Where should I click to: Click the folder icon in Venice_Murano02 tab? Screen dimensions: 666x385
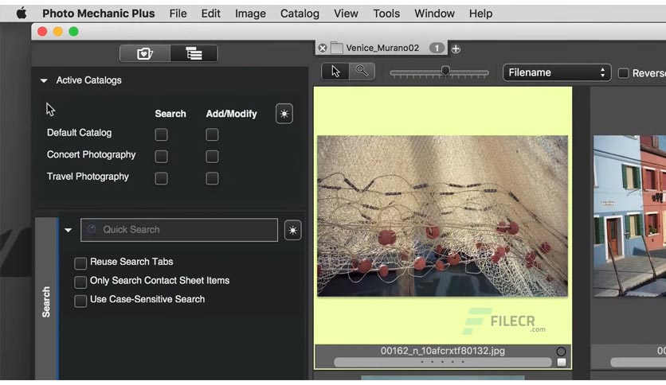[336, 48]
